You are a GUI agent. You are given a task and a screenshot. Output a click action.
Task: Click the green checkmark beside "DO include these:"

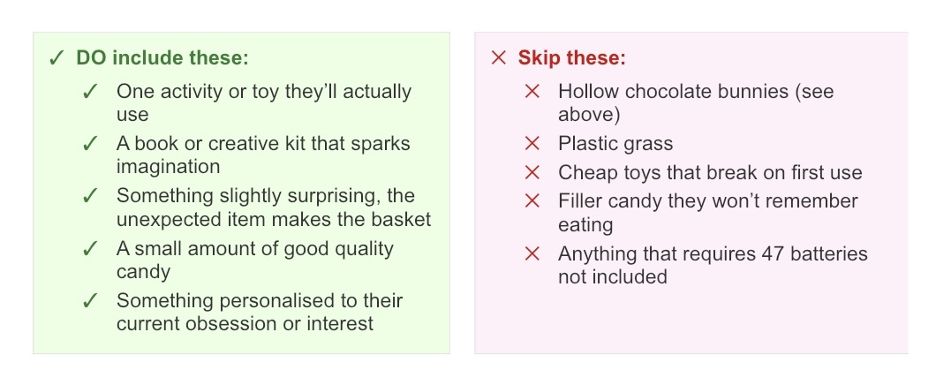pos(56,59)
